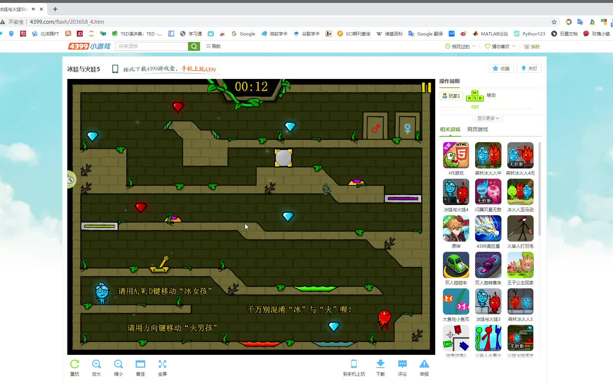Image resolution: width=613 pixels, height=383 pixels.
Task: Click the green search button in 4399 header
Action: [x=194, y=46]
